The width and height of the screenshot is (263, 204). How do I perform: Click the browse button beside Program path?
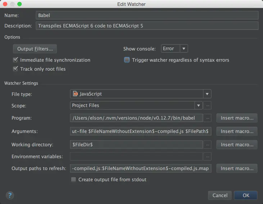tap(207, 118)
